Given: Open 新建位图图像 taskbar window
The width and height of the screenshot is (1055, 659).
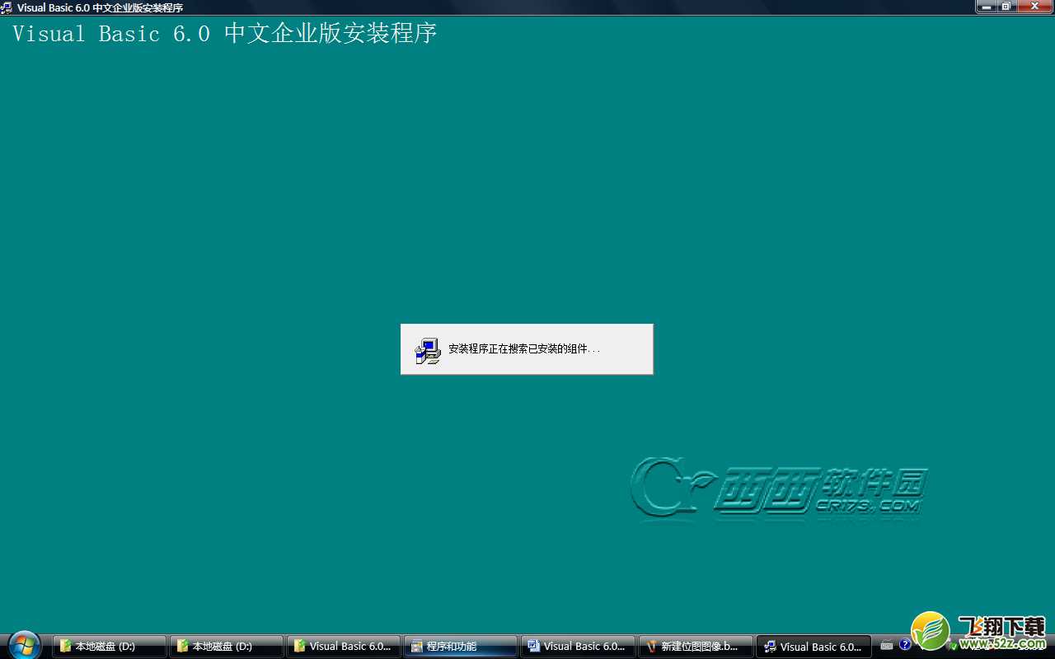Looking at the screenshot, I should 695,646.
